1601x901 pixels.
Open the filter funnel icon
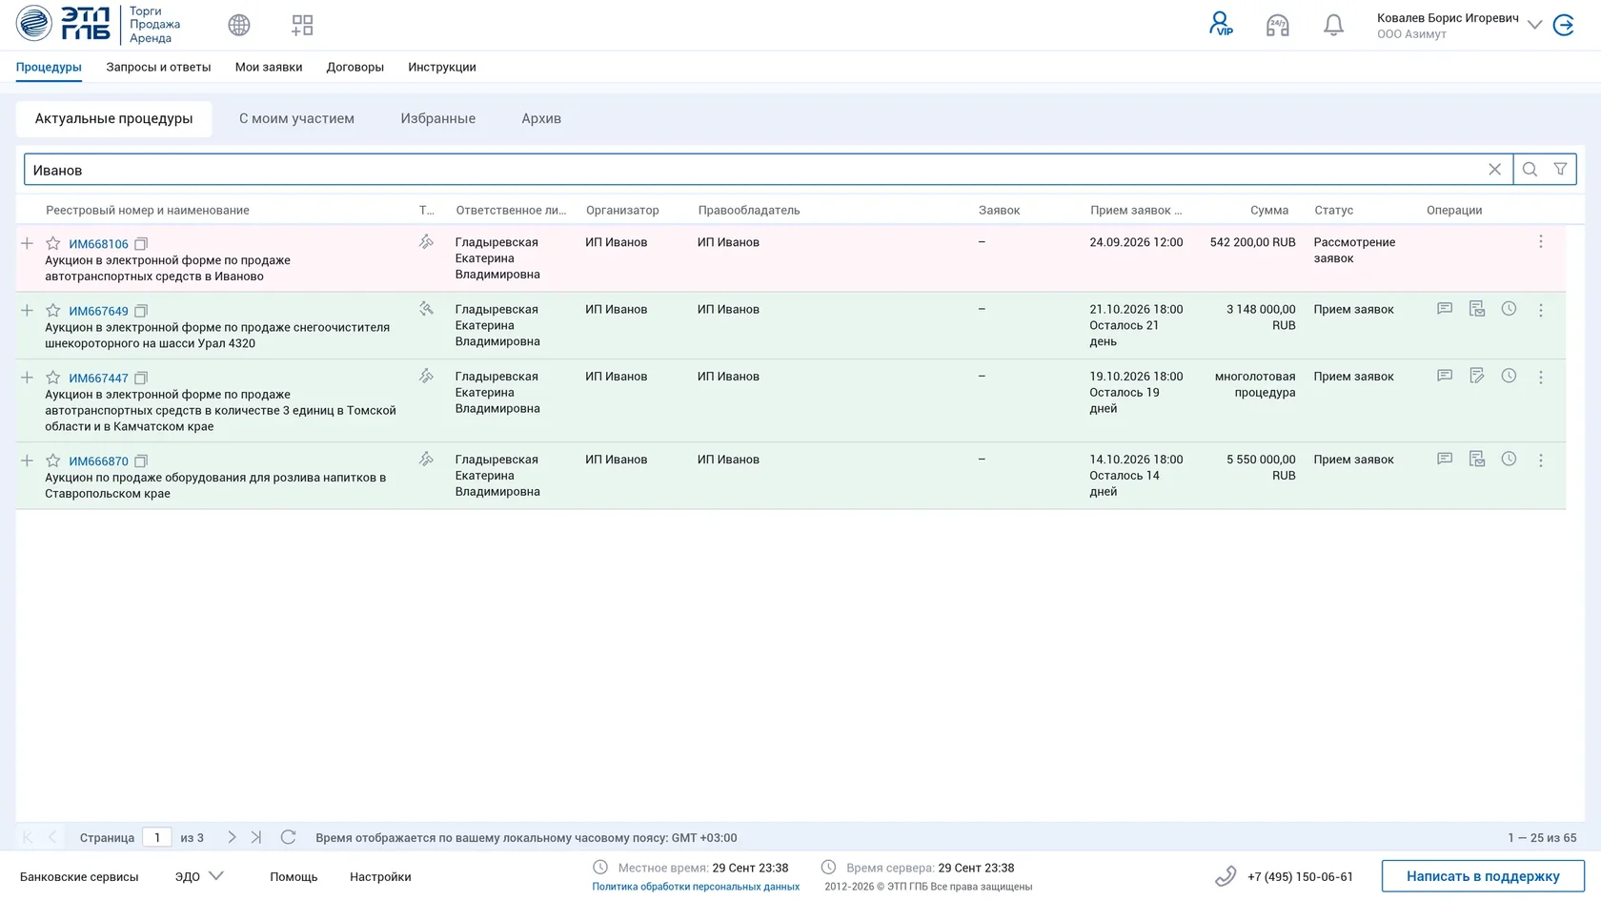coord(1560,170)
